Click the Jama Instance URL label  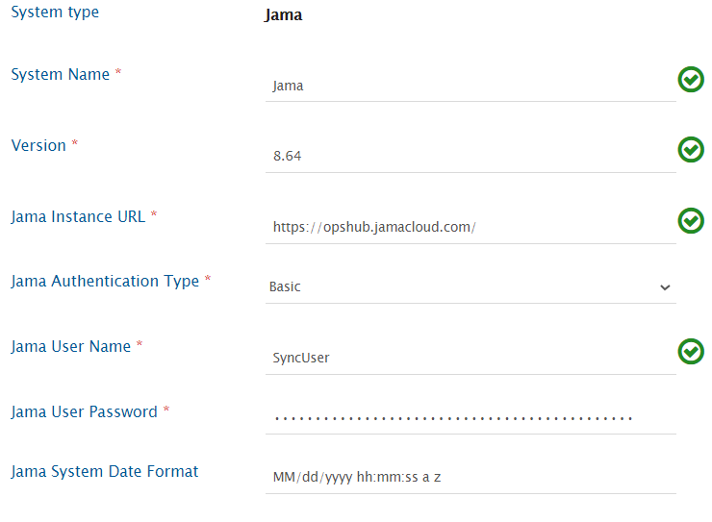click(x=78, y=216)
